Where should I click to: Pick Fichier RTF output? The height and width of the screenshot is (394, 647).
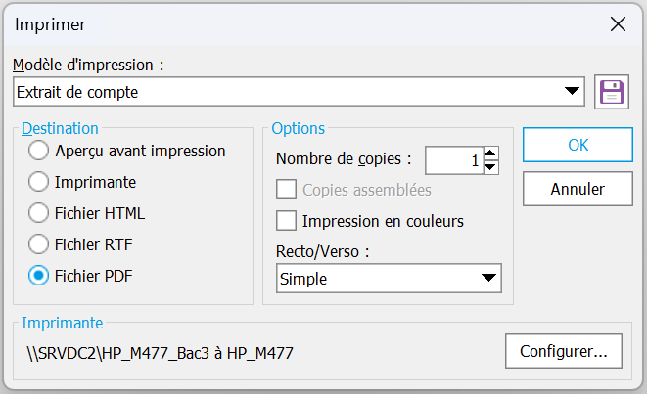39,243
